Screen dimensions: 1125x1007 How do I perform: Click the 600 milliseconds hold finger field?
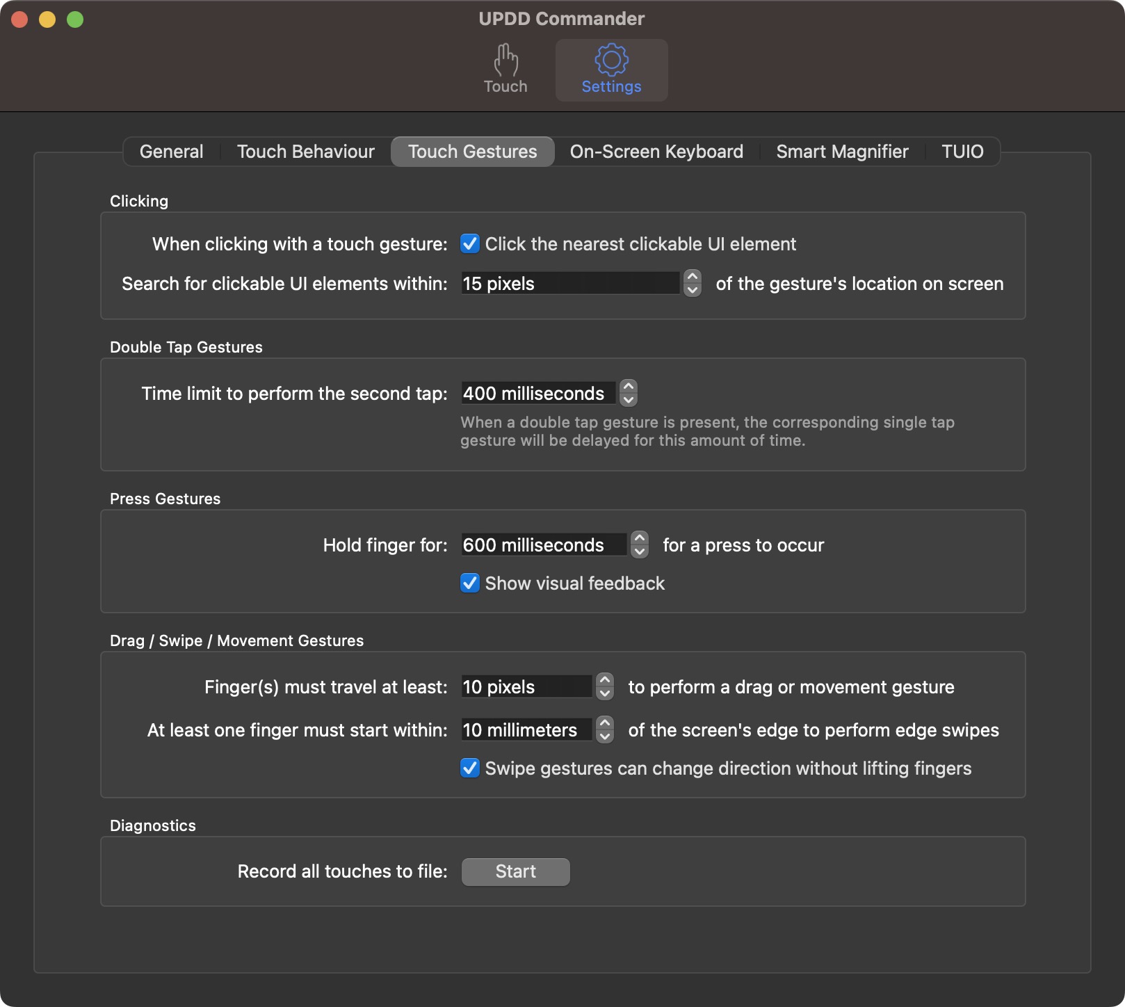pos(544,545)
